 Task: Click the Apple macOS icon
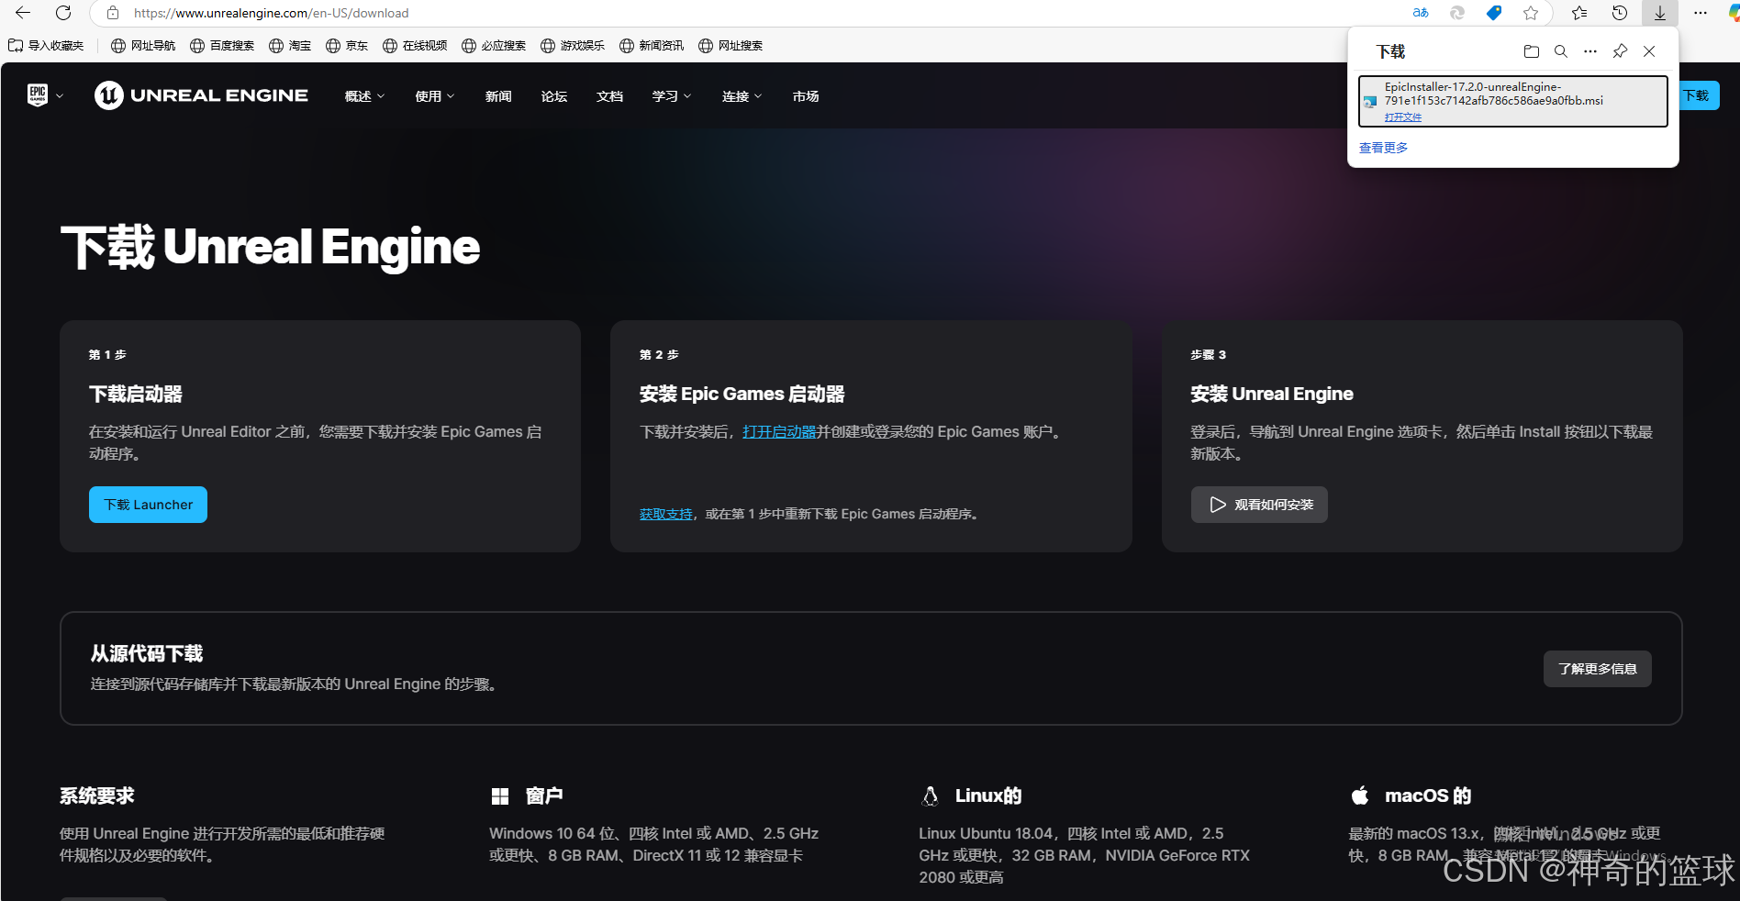(1360, 795)
